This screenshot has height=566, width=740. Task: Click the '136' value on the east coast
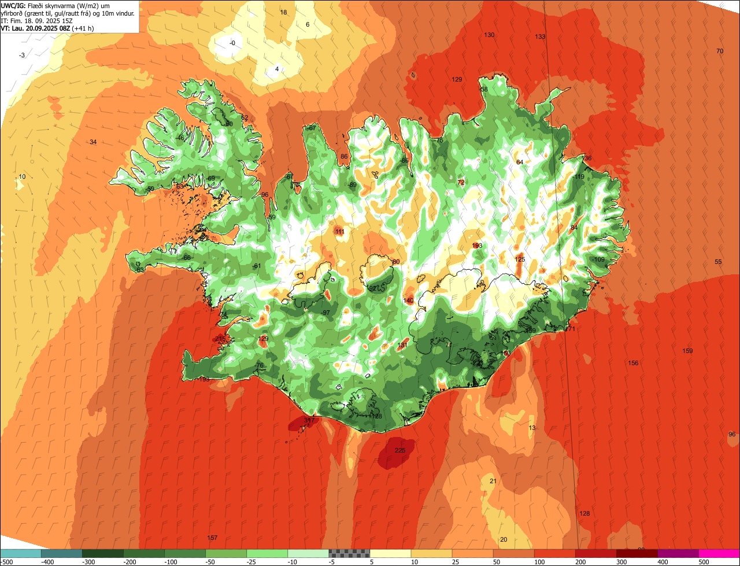point(587,158)
